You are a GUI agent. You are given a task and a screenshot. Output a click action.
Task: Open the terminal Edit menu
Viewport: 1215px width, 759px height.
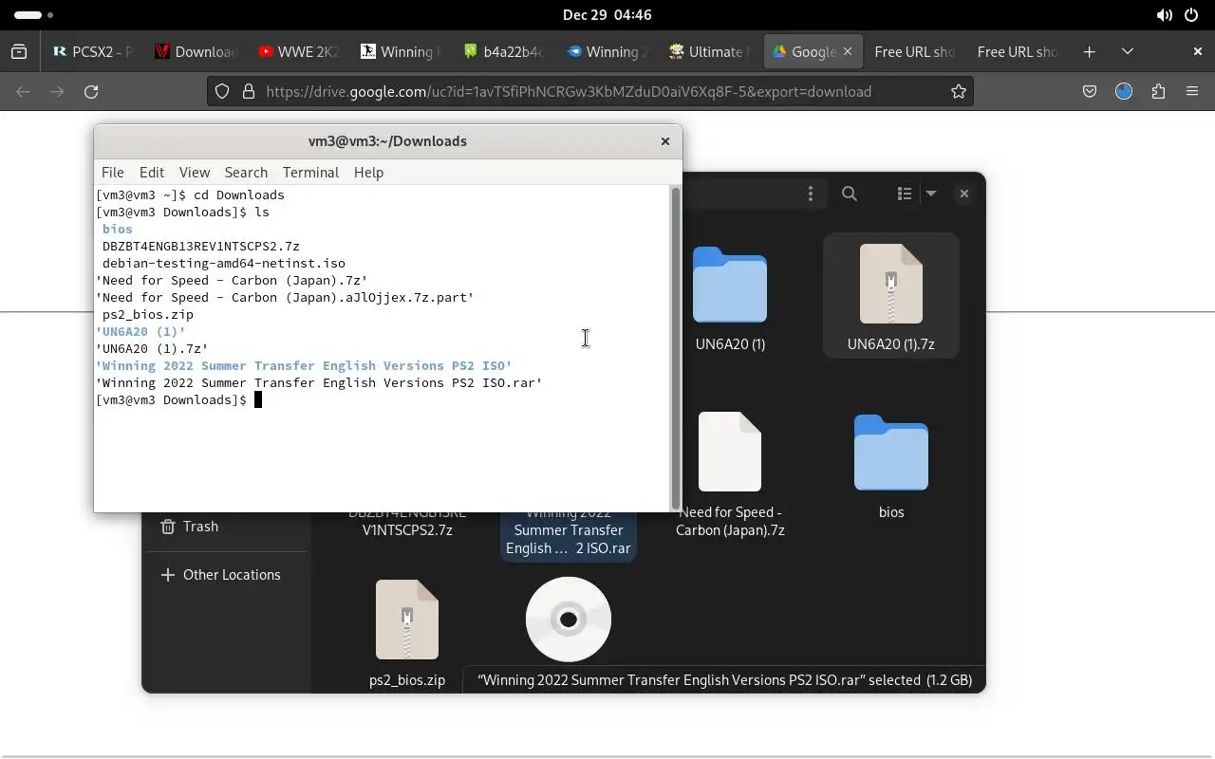coord(152,172)
